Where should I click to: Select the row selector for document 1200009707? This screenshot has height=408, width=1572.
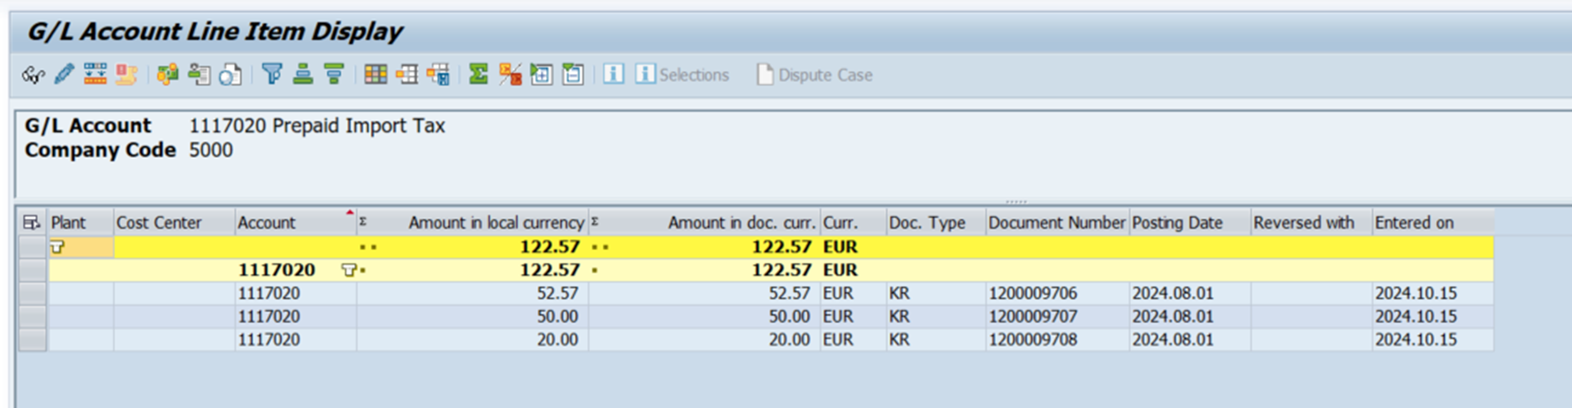[33, 316]
